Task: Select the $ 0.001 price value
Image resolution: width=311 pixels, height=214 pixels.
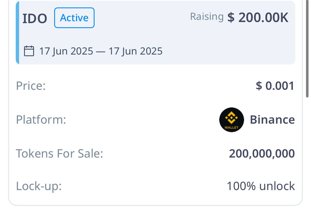Action: click(x=275, y=86)
